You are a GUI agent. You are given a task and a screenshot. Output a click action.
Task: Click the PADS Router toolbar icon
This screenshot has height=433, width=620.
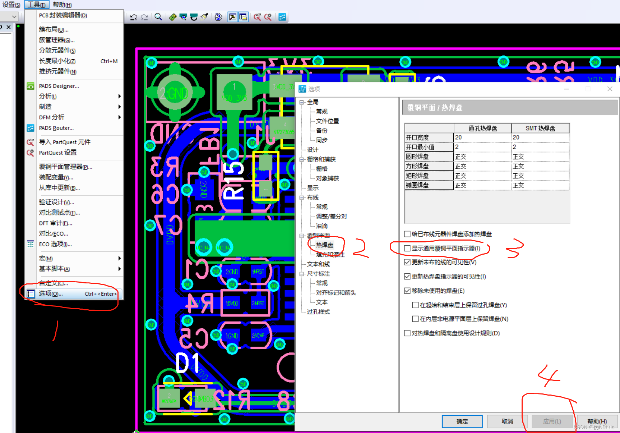click(x=282, y=17)
